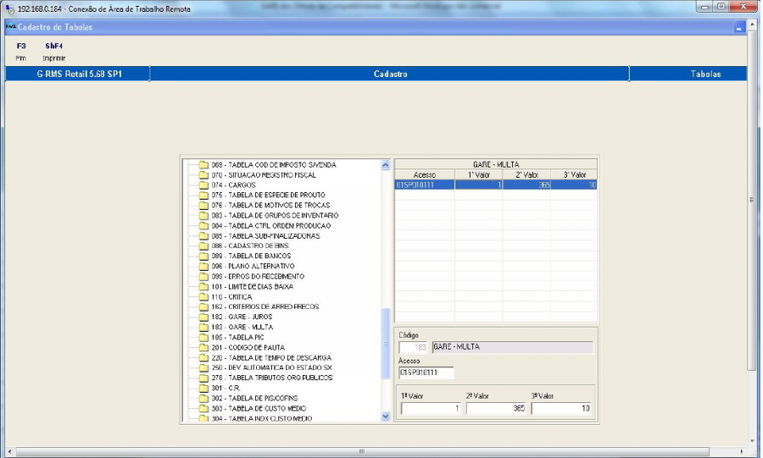Select grid cell with value 365
Viewport: 763px width, 458px height.
pos(526,185)
